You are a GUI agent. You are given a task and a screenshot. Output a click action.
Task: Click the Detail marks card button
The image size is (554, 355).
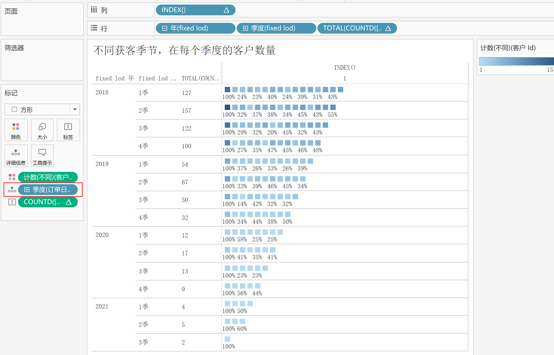(x=16, y=156)
